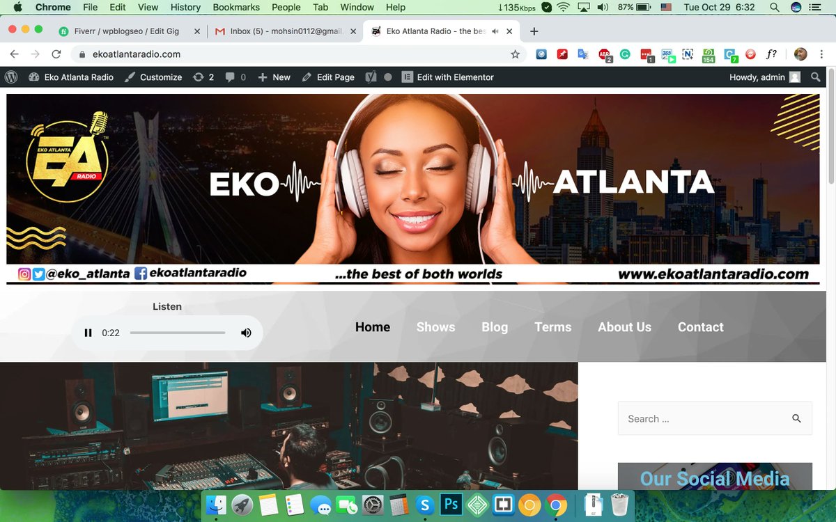This screenshot has height=522, width=836.
Task: Open Chrome's three-dot menu
Action: (x=821, y=54)
